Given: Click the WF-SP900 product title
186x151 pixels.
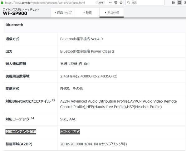Looking at the screenshot, I should pyautogui.click(x=15, y=13).
